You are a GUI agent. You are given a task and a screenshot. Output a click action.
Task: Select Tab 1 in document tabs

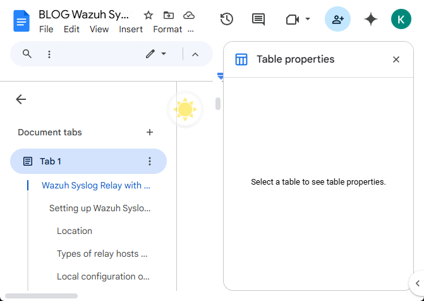[88, 161]
